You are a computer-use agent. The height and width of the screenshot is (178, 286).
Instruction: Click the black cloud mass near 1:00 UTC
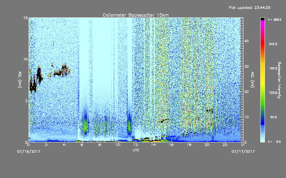(x=39, y=74)
